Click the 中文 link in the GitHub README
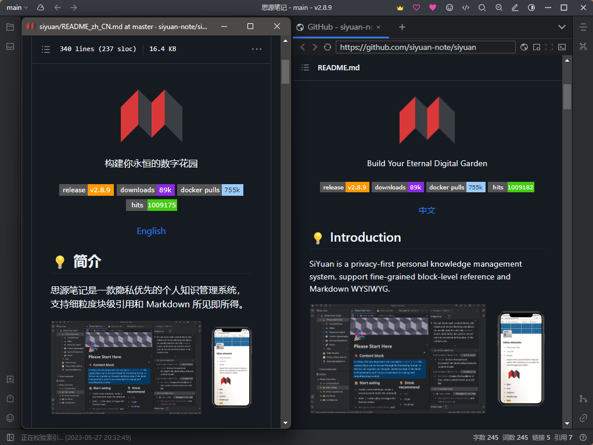This screenshot has height=445, width=593. pos(427,210)
